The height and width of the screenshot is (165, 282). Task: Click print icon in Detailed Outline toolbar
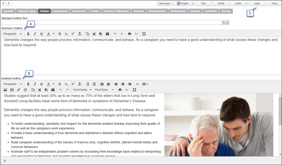coord(120,90)
